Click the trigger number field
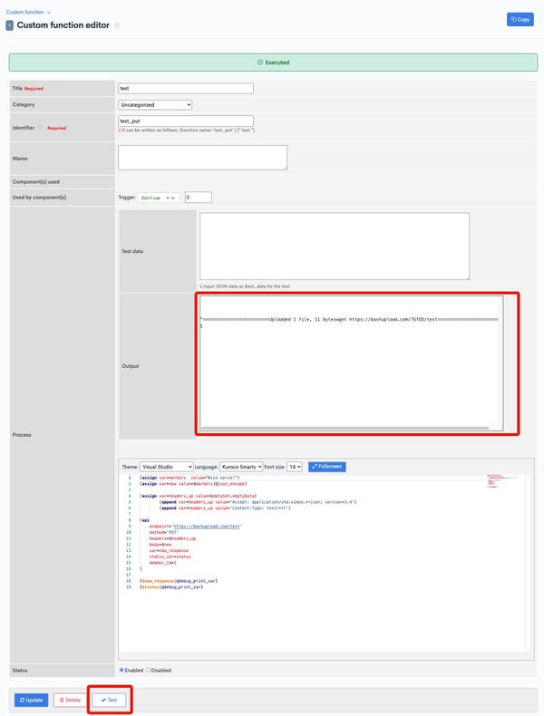 pyautogui.click(x=199, y=198)
